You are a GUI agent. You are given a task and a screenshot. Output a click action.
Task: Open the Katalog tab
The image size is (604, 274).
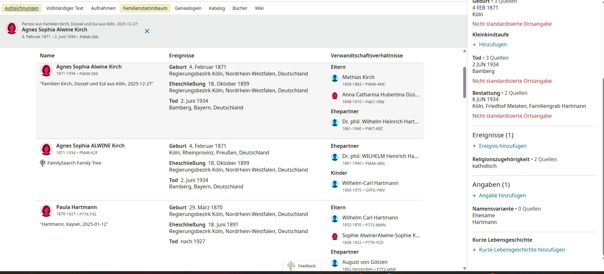(x=217, y=8)
